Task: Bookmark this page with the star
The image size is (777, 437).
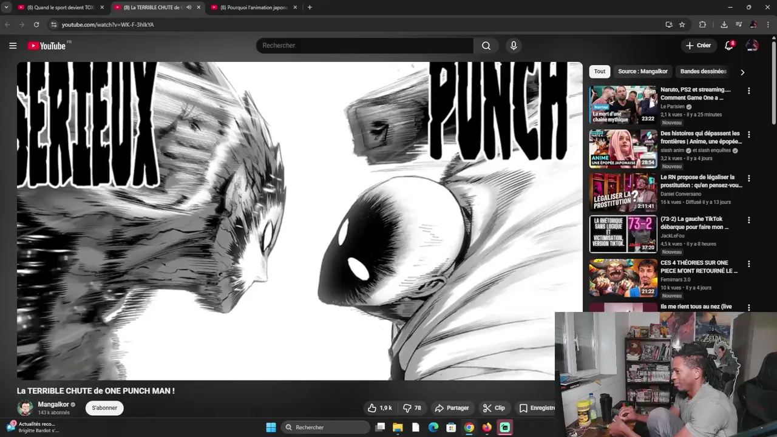Action: pyautogui.click(x=682, y=24)
